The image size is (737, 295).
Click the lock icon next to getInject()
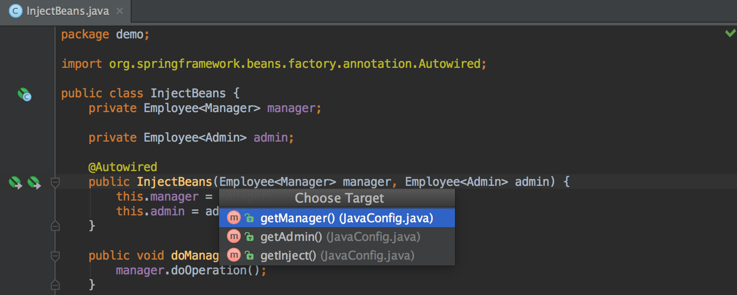tap(250, 255)
